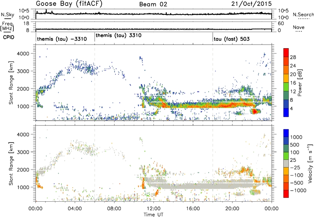Click the 'Goose Bay (fitACF)' title text
Image resolution: width=314 pixels, height=217 pixels.
pyautogui.click(x=69, y=4)
